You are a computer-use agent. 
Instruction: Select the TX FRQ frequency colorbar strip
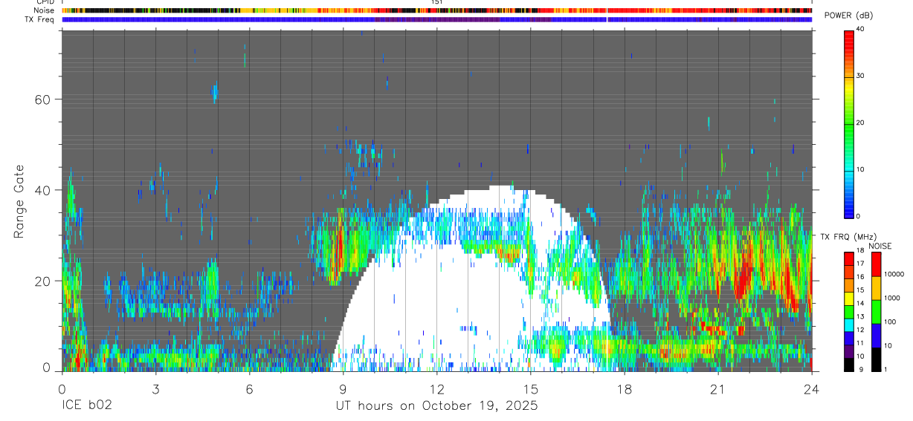pos(849,312)
